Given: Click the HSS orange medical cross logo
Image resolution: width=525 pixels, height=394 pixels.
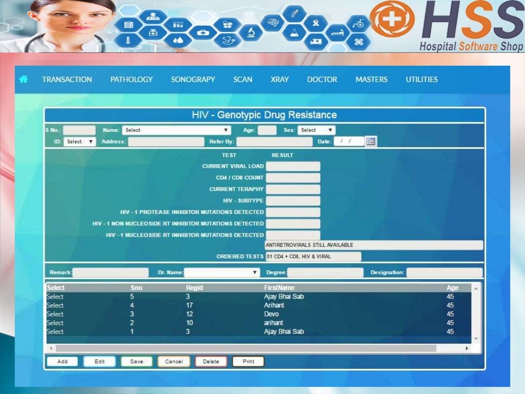Looking at the screenshot, I should click(392, 19).
